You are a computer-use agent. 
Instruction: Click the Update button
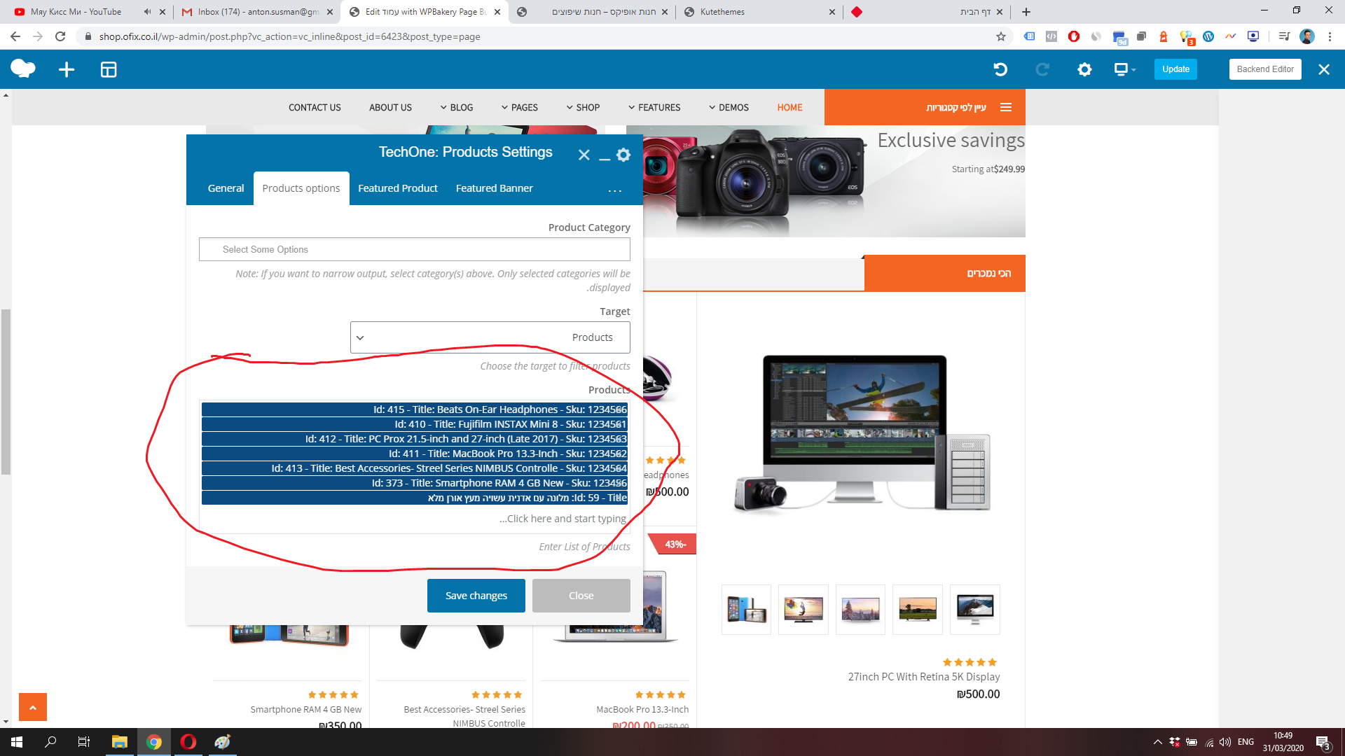click(1175, 69)
